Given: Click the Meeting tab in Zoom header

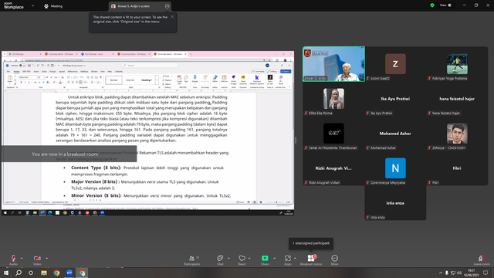Looking at the screenshot, I should click(x=53, y=6).
